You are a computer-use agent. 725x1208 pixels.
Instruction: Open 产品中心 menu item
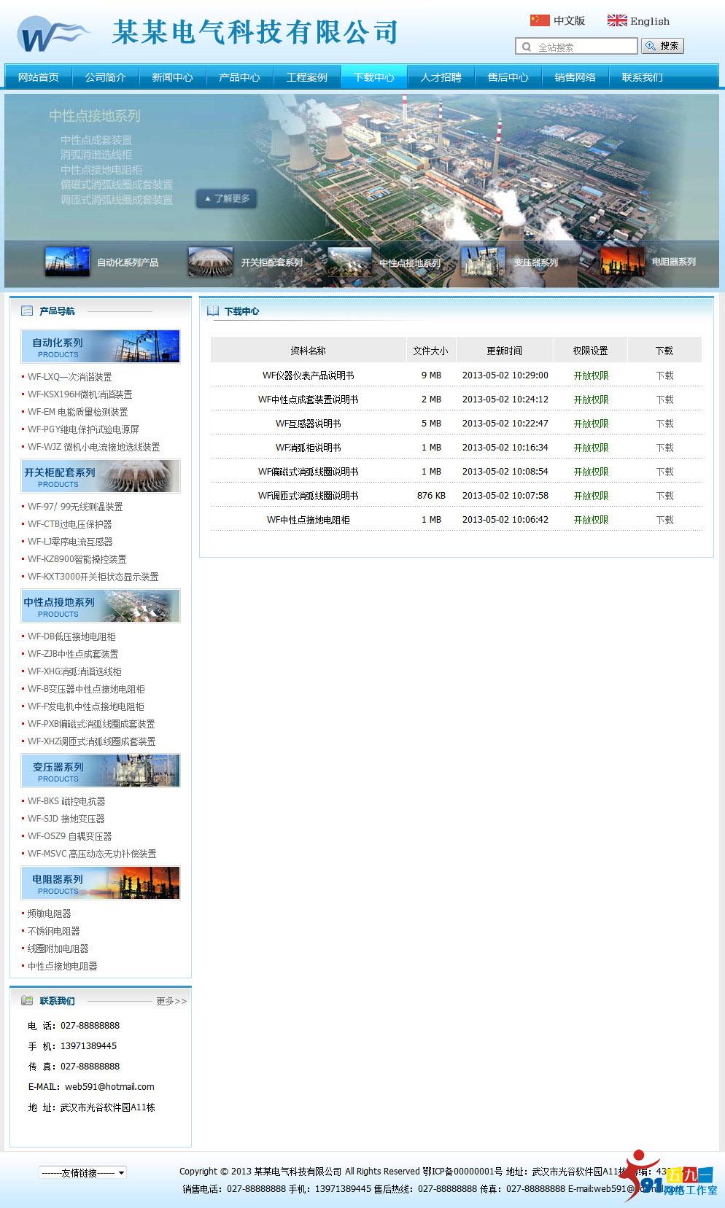pyautogui.click(x=239, y=77)
